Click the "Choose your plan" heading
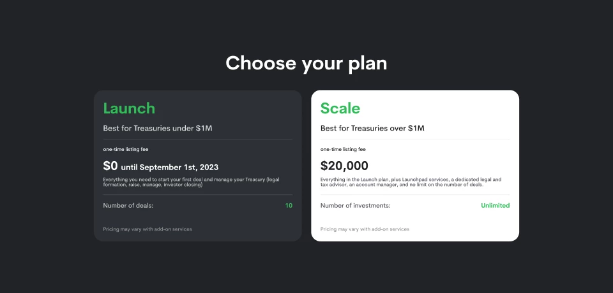Viewport: 613px width, 293px height. [306, 63]
